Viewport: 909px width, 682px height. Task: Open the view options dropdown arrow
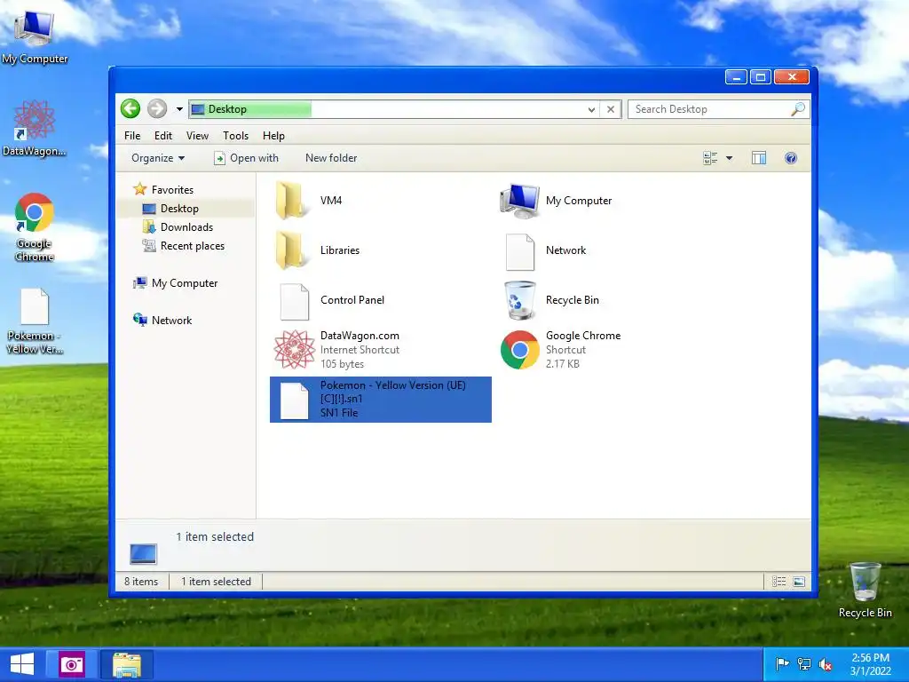[730, 158]
